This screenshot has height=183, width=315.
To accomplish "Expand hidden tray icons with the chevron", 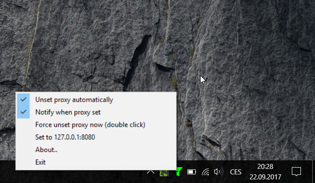I will pos(151,172).
